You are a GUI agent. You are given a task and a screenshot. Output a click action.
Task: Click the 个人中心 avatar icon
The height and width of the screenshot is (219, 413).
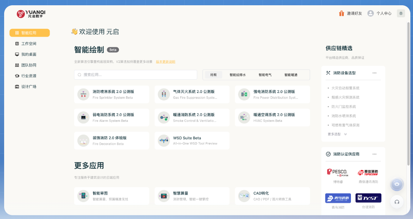pyautogui.click(x=370, y=13)
